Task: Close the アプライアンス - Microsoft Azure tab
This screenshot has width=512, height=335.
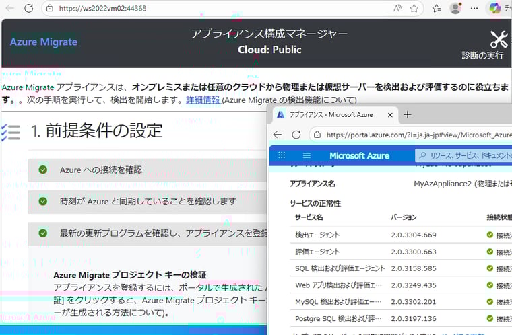Action: 390,115
